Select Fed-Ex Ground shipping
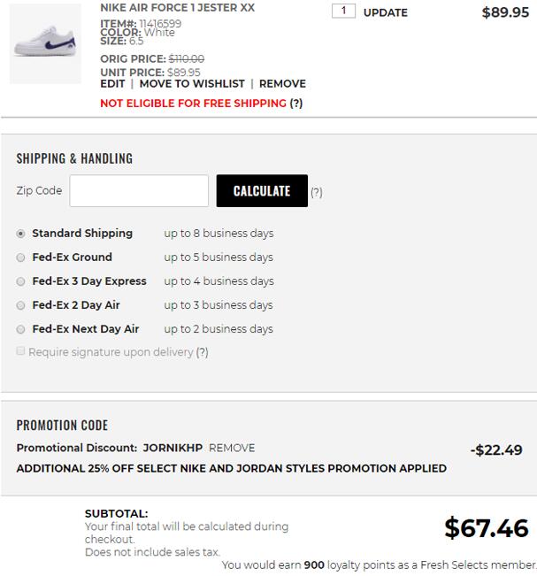Image resolution: width=537 pixels, height=576 pixels. pyautogui.click(x=21, y=257)
